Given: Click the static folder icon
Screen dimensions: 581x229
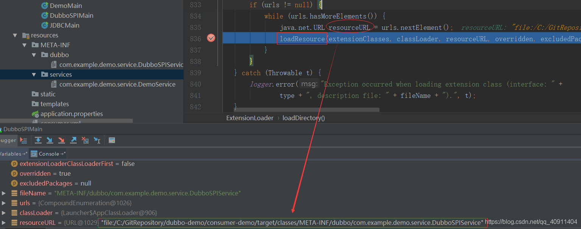Looking at the screenshot, I should tap(35, 94).
